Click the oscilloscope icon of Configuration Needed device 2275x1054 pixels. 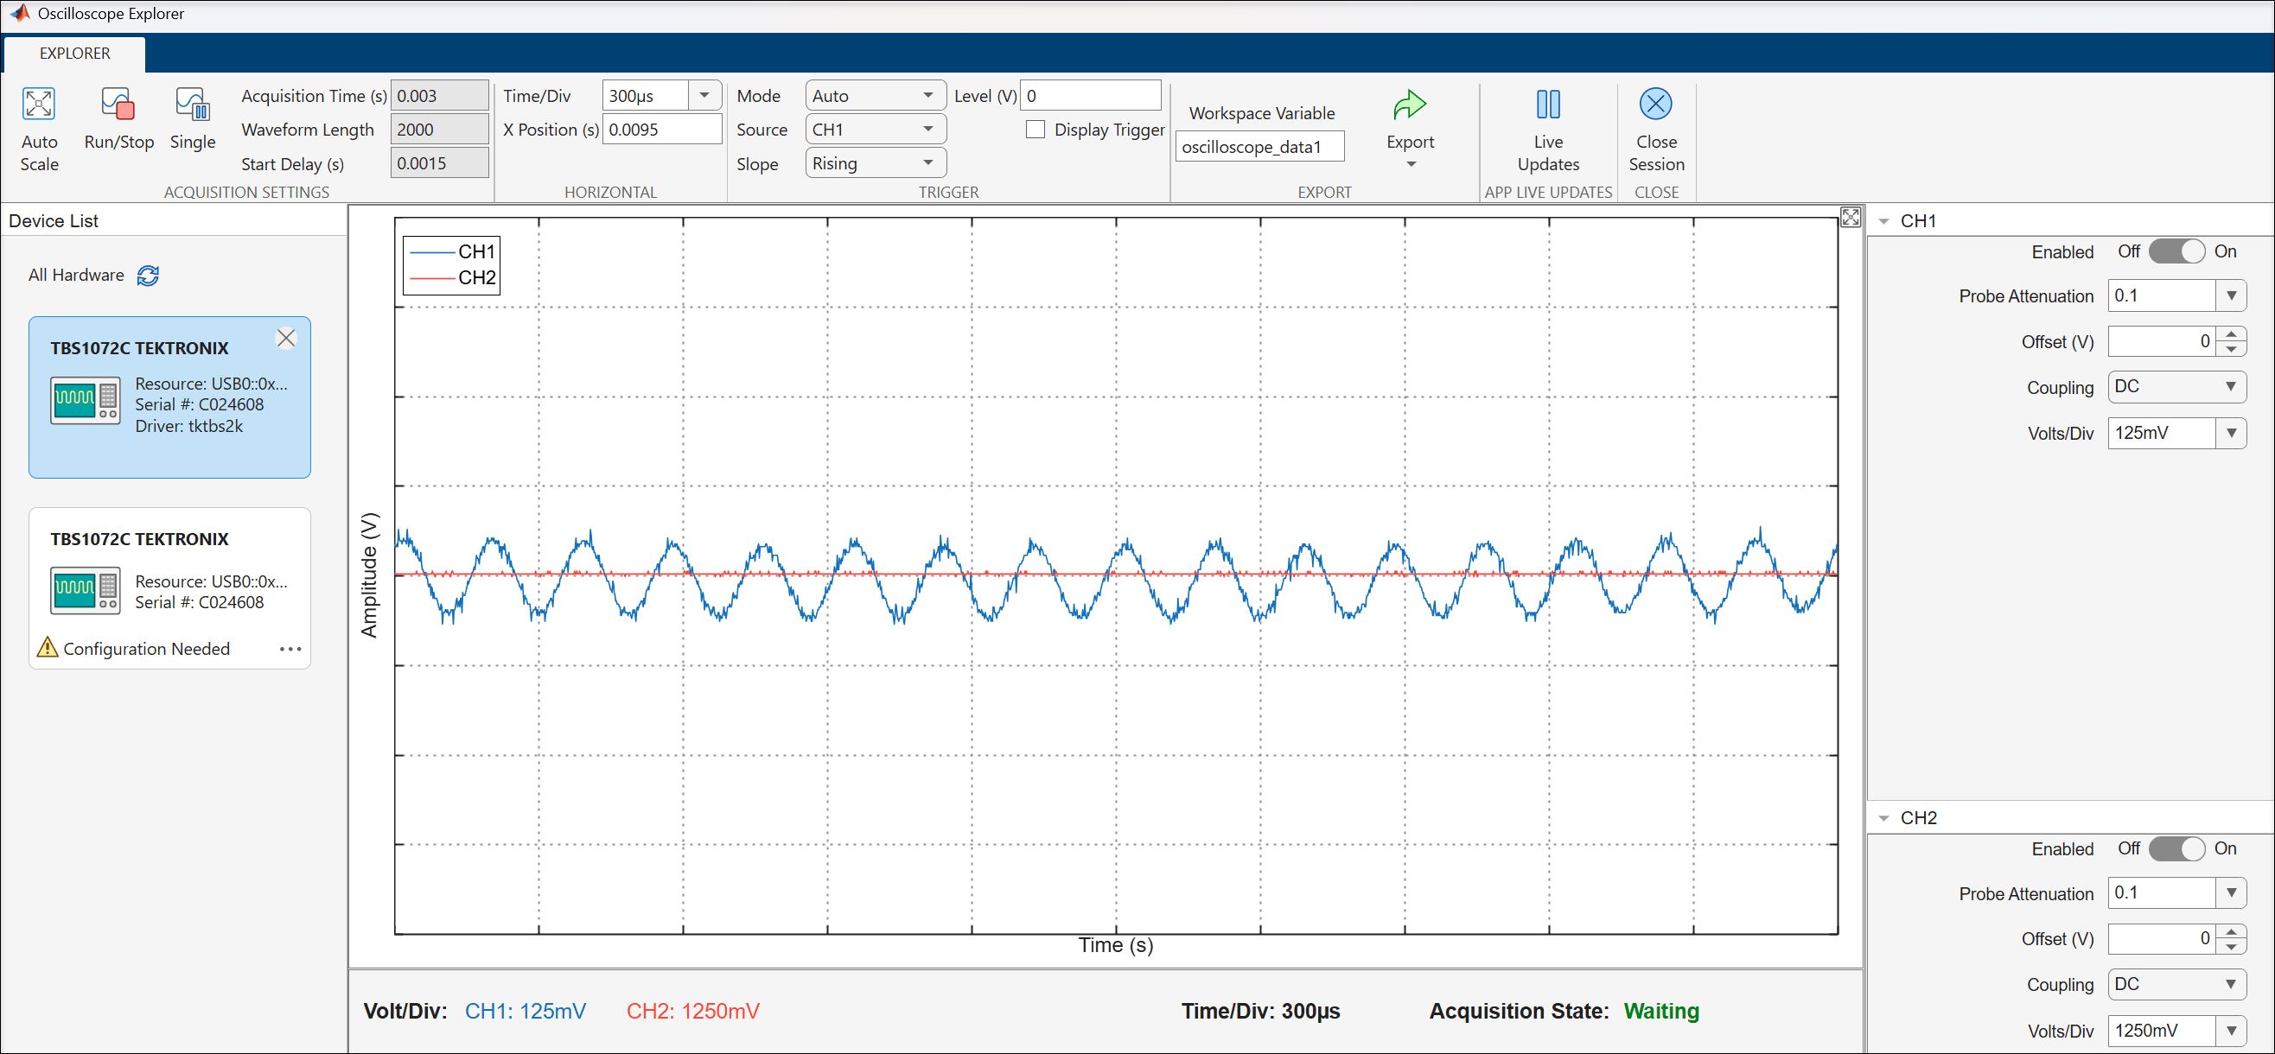click(x=85, y=591)
